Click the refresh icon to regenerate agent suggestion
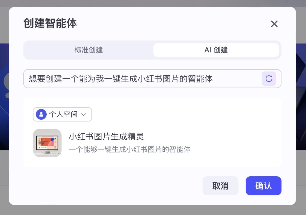The image size is (306, 215). pyautogui.click(x=269, y=79)
